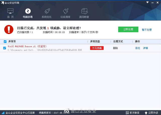The width and height of the screenshot is (161, 115).
Task: Minimize the 金山安全终端 window
Action: (152, 3)
